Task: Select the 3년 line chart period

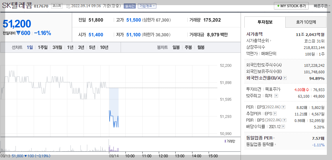Action: tap(81, 48)
